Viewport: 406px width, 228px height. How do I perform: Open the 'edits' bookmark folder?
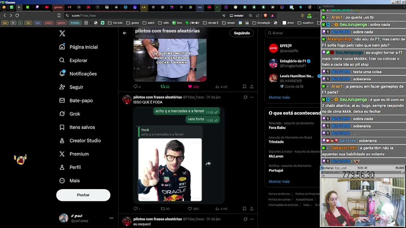(164, 23)
